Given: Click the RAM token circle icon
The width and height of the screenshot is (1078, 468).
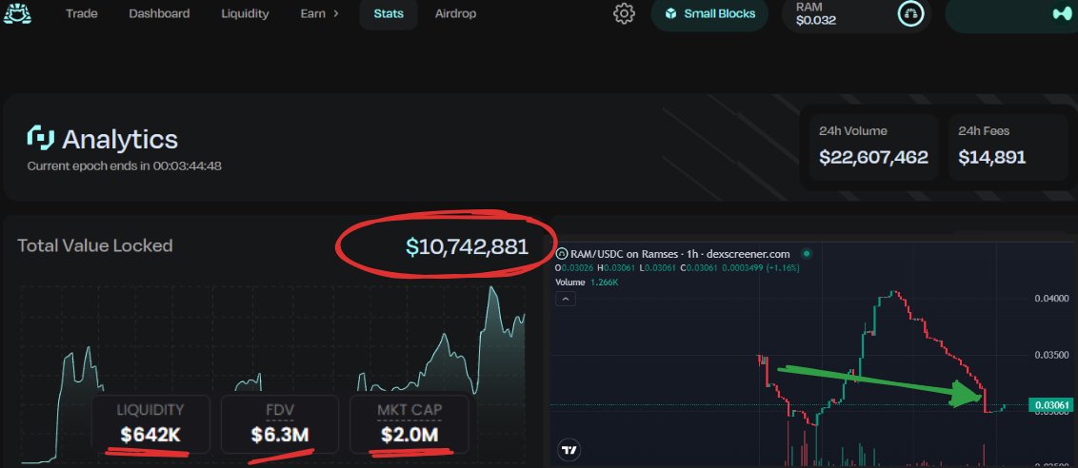Looking at the screenshot, I should (910, 13).
